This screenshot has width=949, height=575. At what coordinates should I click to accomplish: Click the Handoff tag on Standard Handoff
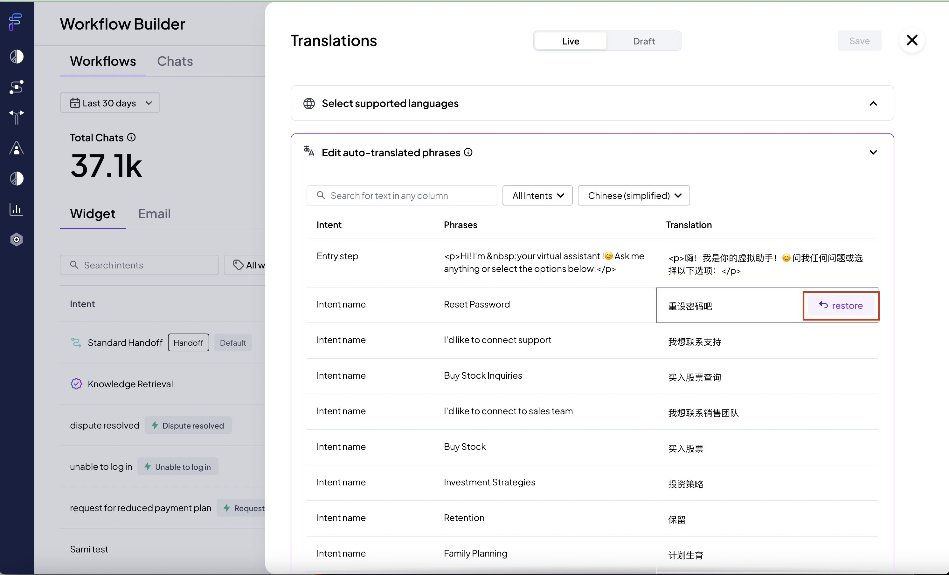(188, 342)
